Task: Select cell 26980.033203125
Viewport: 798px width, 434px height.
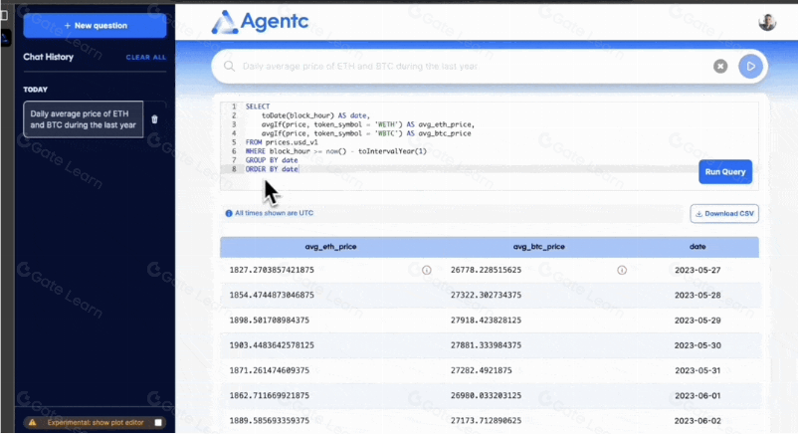Action: click(x=486, y=395)
